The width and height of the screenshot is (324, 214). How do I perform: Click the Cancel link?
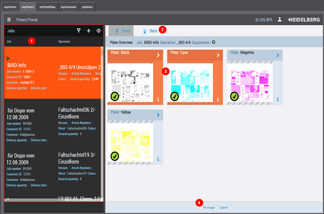tap(224, 208)
